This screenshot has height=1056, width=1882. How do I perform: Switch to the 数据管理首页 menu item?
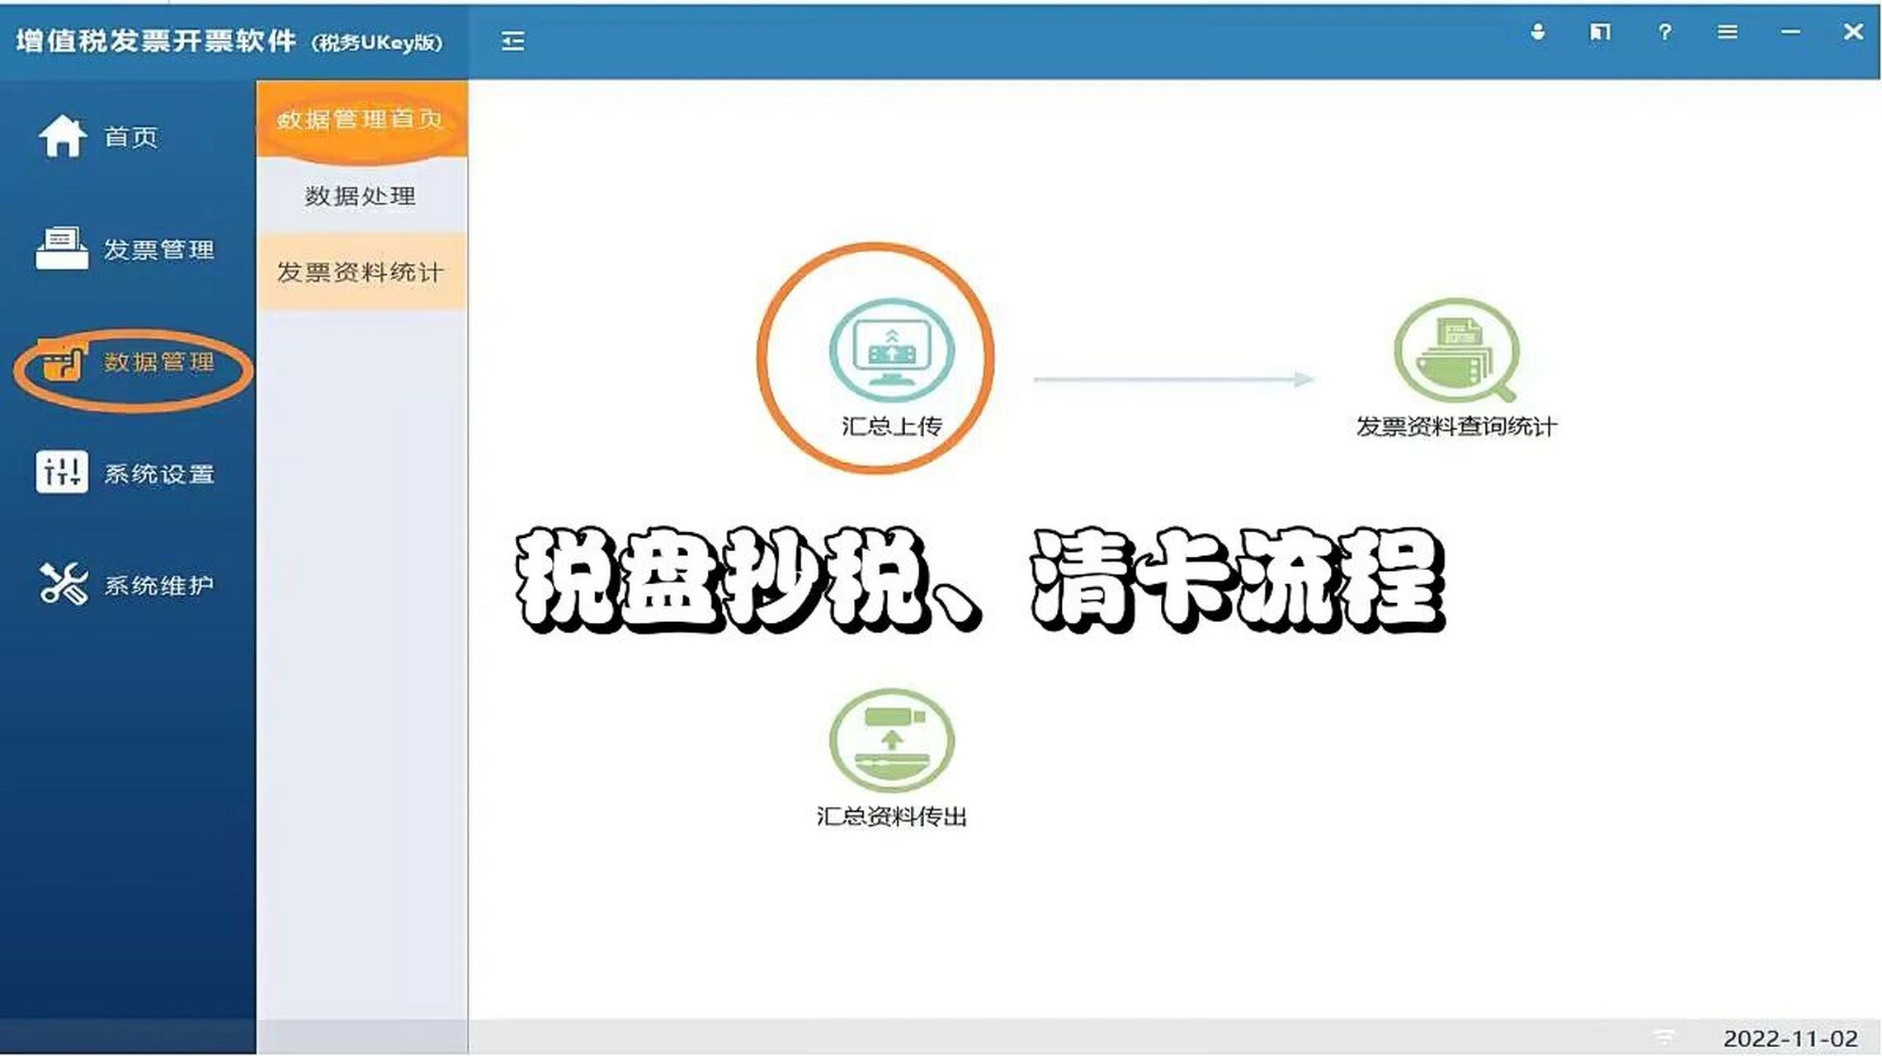click(361, 120)
